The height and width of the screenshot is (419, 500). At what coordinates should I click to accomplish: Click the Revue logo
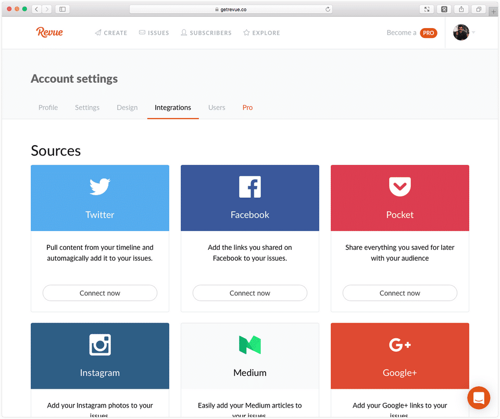point(49,32)
